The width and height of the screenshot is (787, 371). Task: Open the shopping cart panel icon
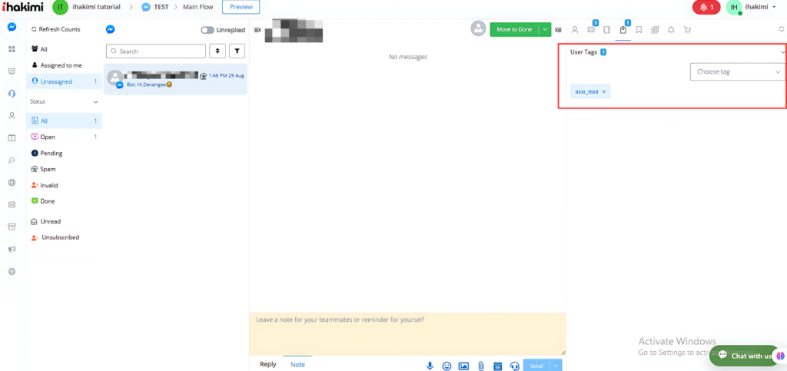[687, 30]
